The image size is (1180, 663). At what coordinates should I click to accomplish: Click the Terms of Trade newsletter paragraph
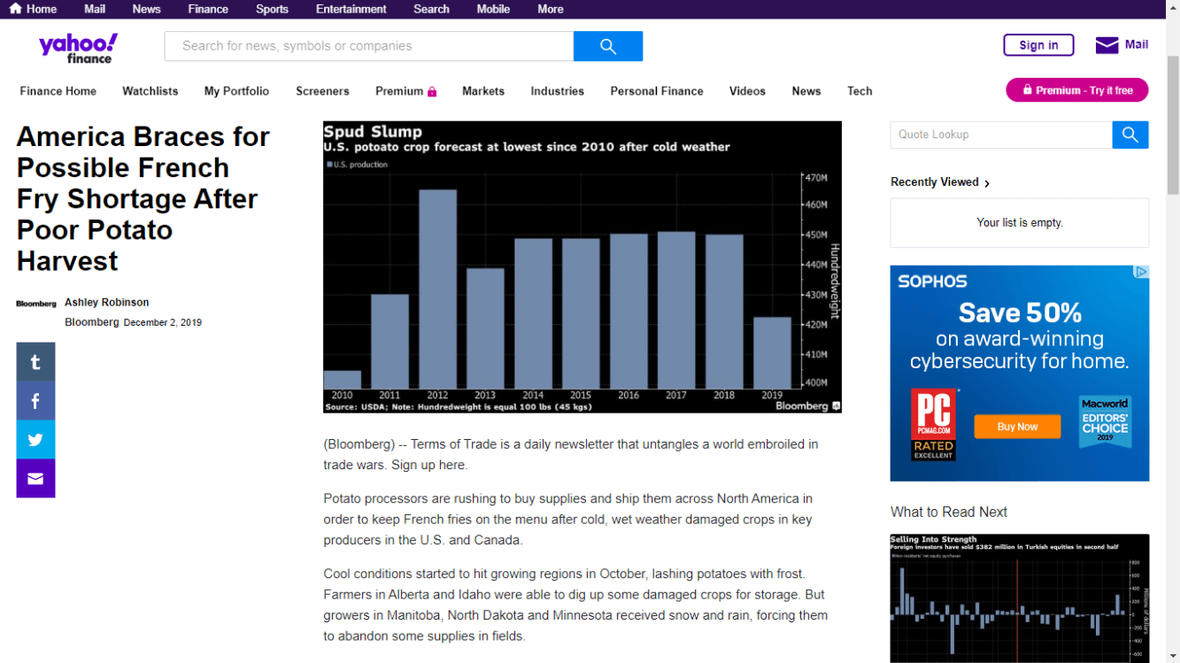coord(571,454)
